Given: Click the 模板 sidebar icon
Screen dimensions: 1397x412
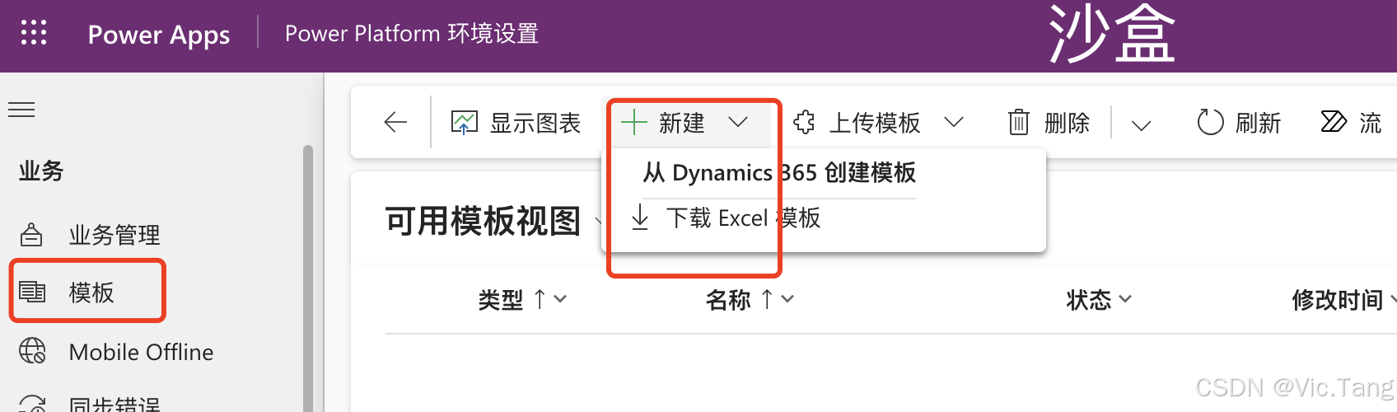Looking at the screenshot, I should tap(32, 292).
